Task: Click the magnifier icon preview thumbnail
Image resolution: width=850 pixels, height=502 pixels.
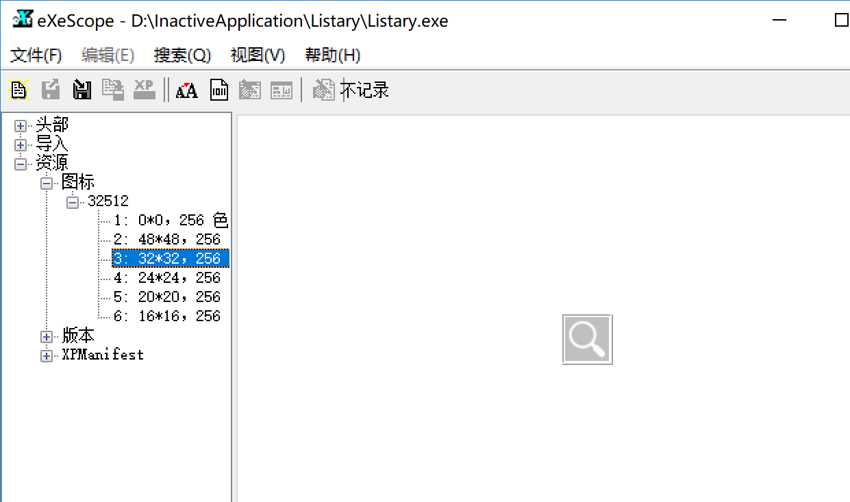Action: pyautogui.click(x=587, y=338)
